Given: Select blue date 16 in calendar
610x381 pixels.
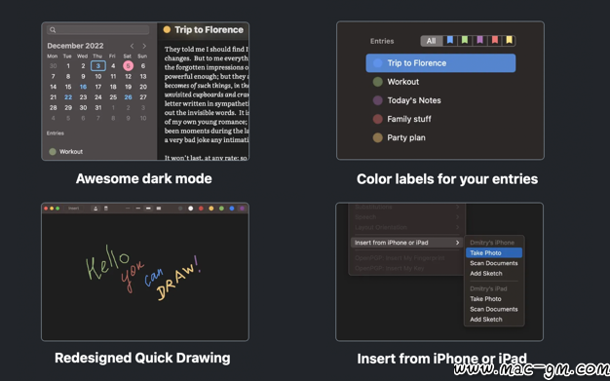Looking at the screenshot, I should pyautogui.click(x=83, y=87).
